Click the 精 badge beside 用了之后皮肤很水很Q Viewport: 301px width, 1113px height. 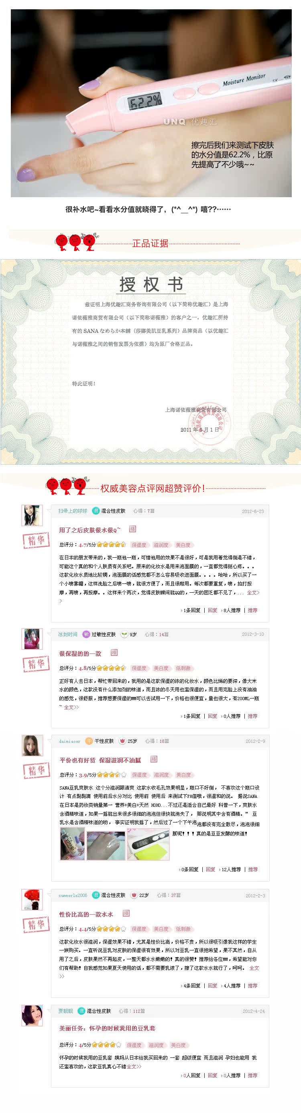point(133,529)
